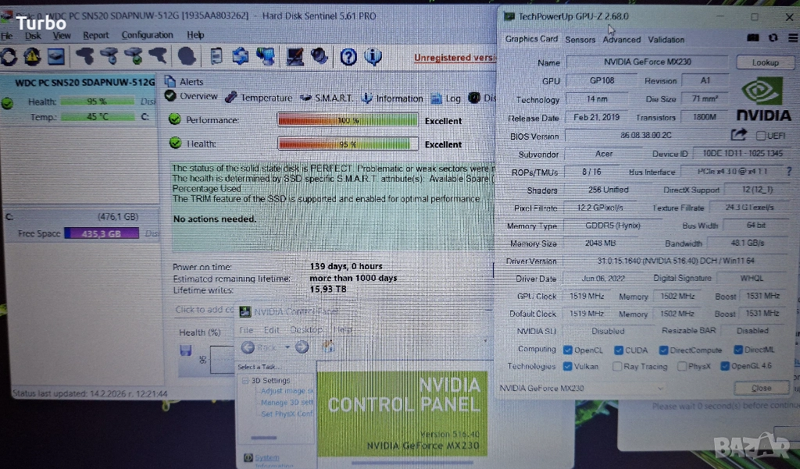The image size is (800, 469).
Task: Switch to the Sensors tab
Action: [x=580, y=39]
